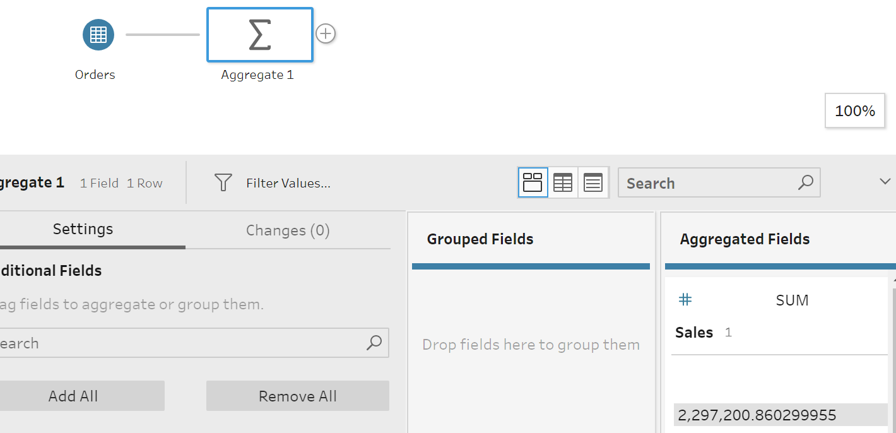Click the Additional Fields search magnifier

(x=374, y=343)
